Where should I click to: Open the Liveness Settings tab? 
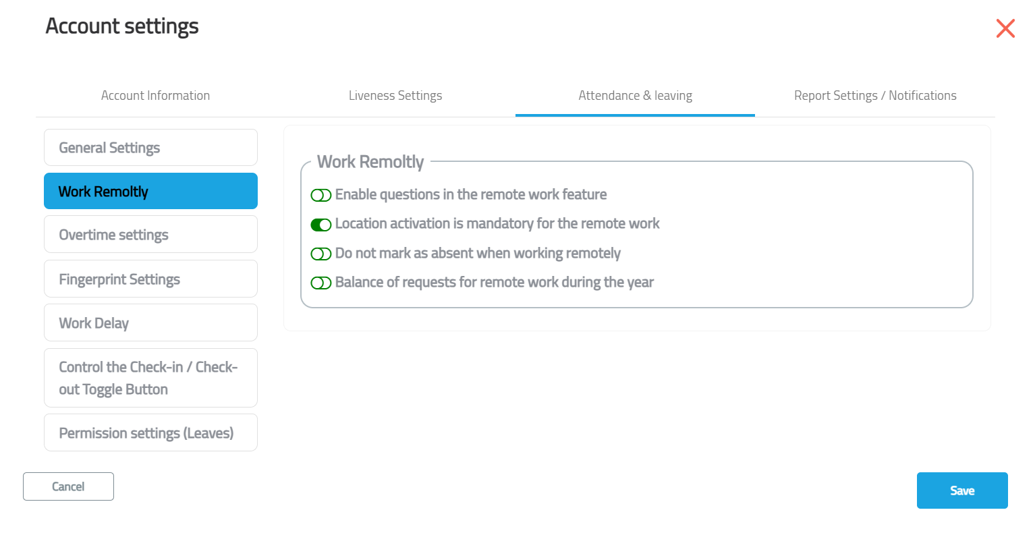[395, 96]
